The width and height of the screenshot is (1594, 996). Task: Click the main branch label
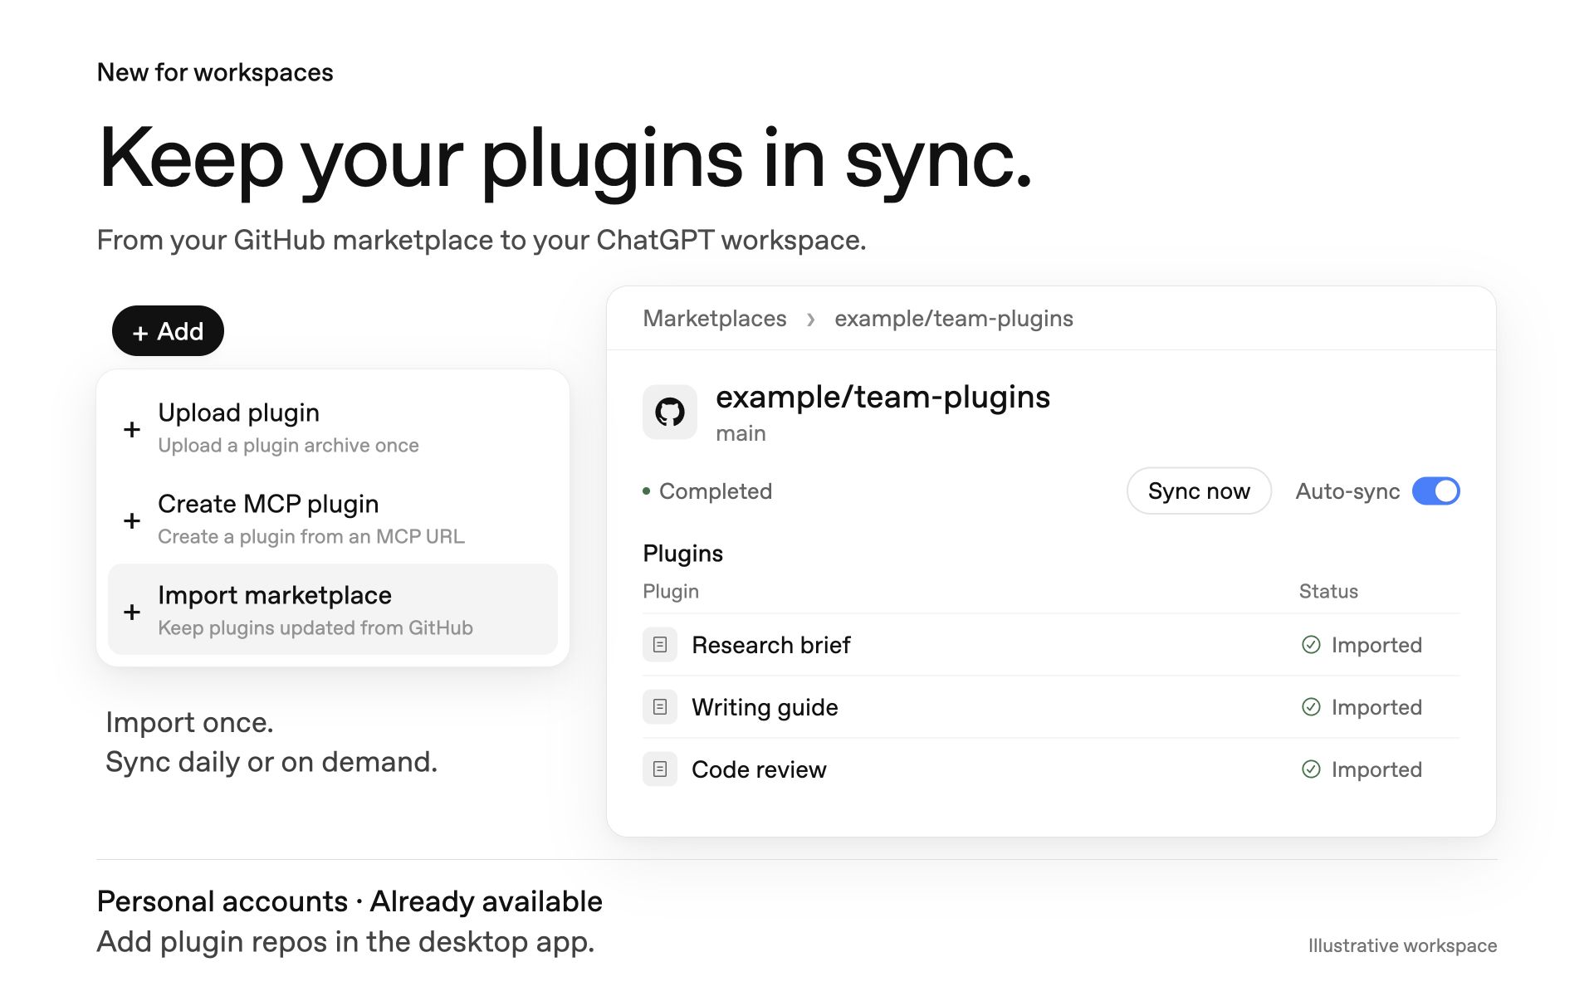(x=741, y=433)
